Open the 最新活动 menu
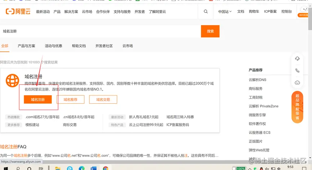Screen dimensions: 312x170 point(43,12)
